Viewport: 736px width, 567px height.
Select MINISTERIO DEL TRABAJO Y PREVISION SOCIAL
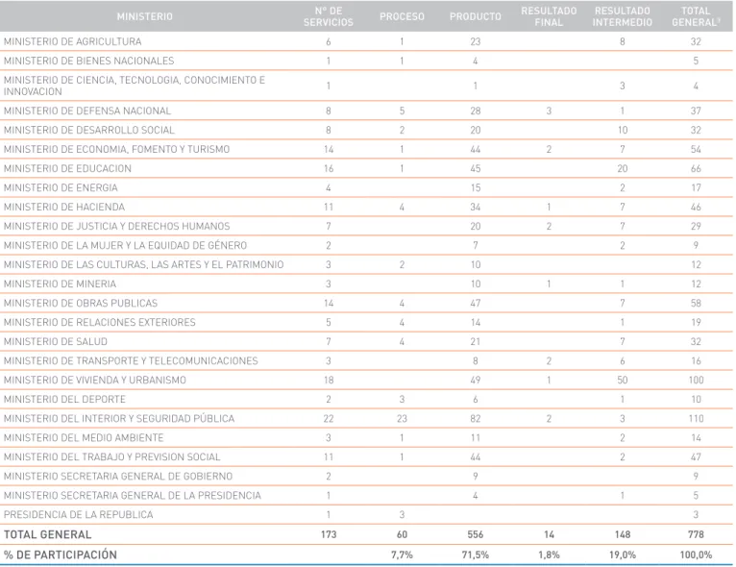click(x=111, y=457)
